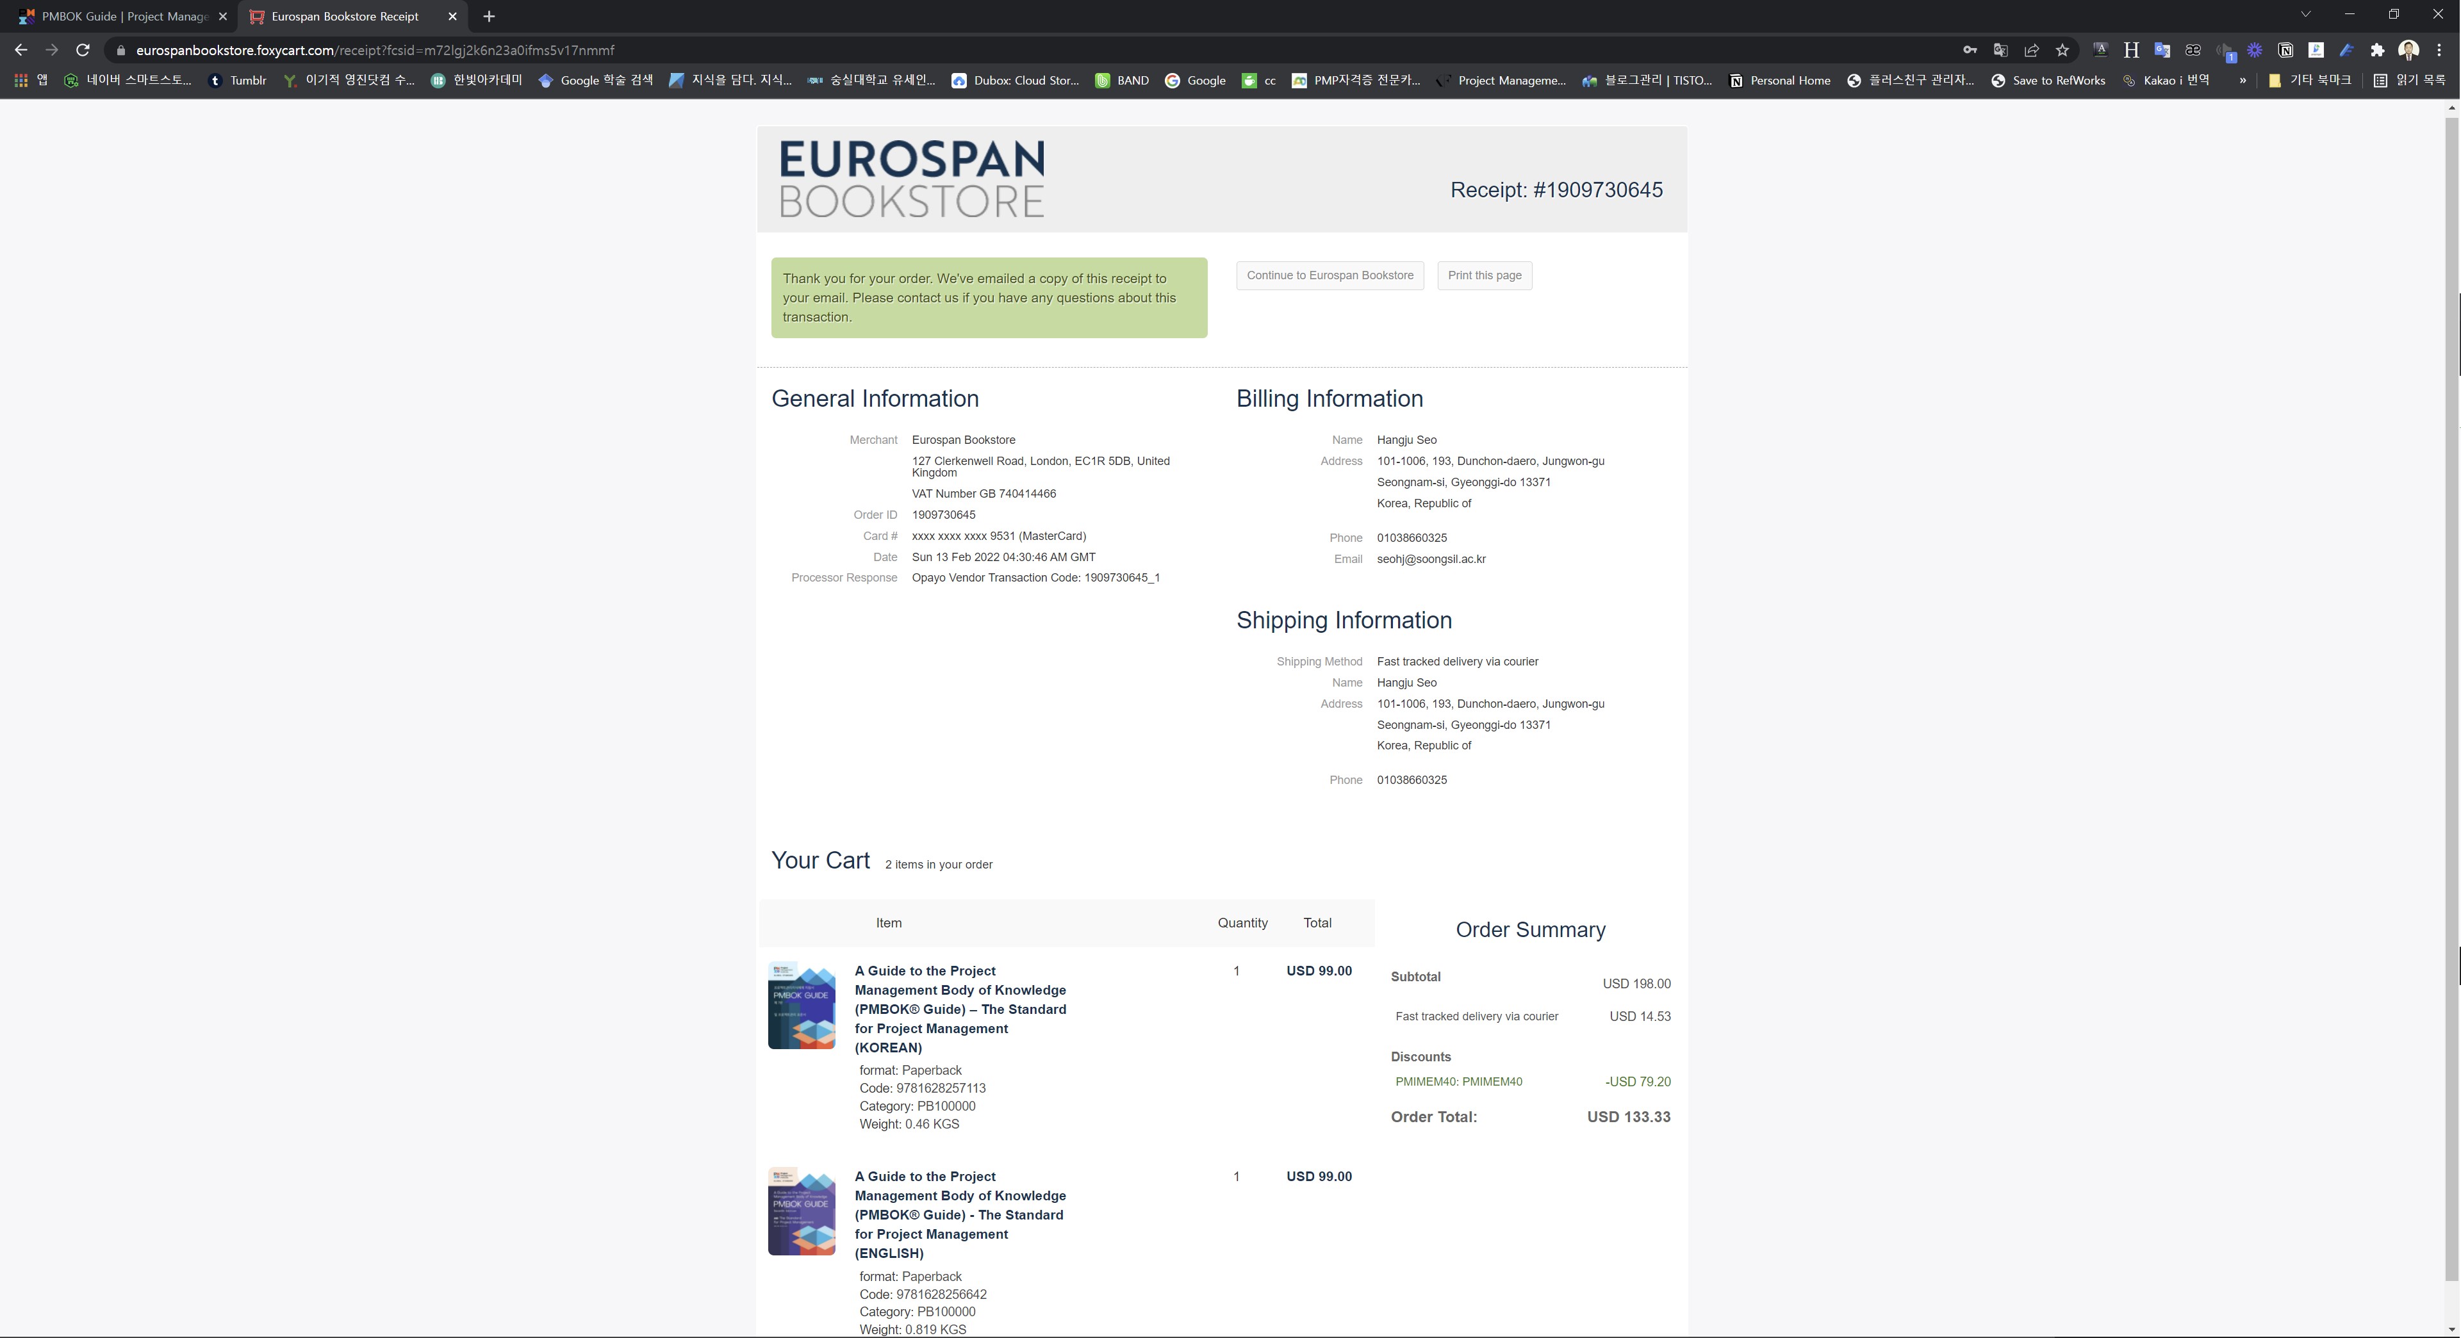Click the share page icon

[x=2032, y=51]
